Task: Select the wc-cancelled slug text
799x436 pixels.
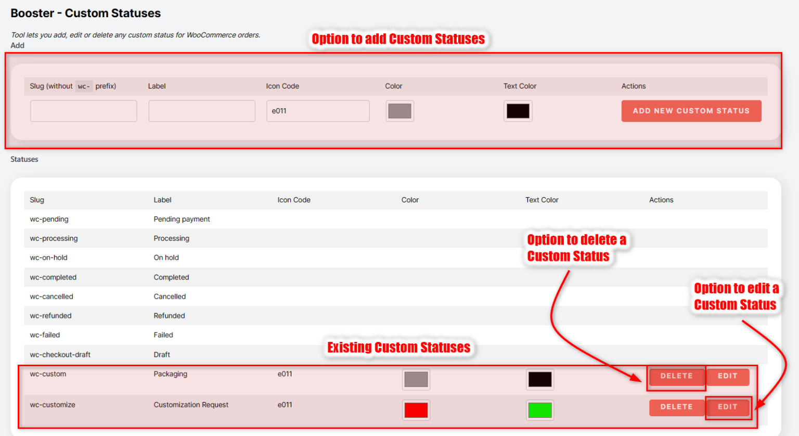Action: tap(51, 297)
